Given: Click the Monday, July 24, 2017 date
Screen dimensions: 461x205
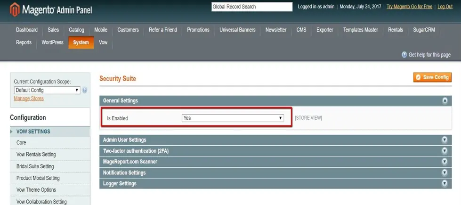Looking at the screenshot, I should pos(360,7).
